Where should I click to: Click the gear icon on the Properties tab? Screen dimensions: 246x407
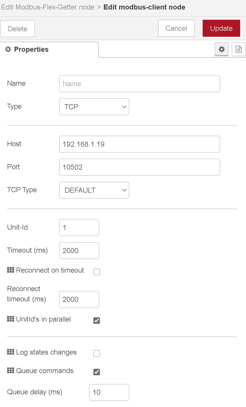click(222, 49)
